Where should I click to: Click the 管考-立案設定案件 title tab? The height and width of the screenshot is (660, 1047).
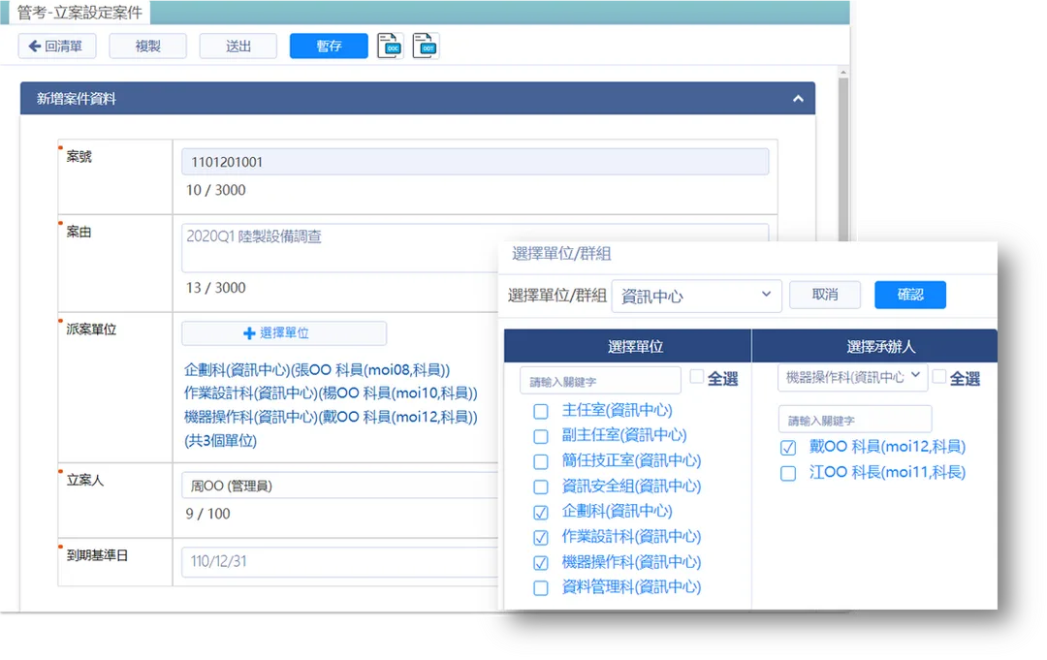(79, 12)
